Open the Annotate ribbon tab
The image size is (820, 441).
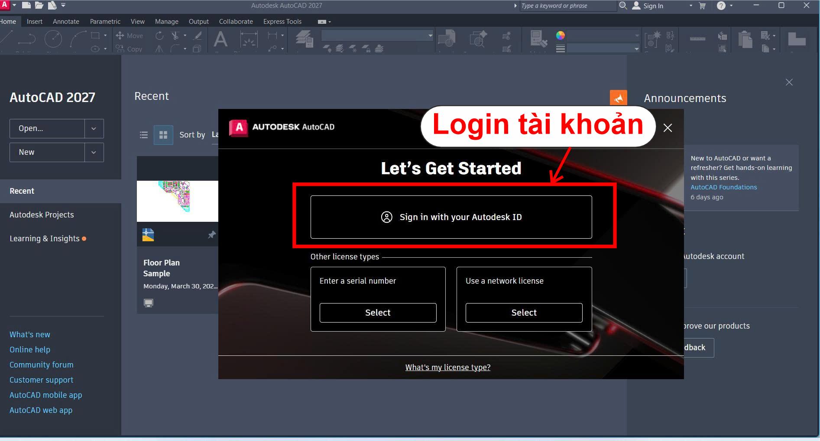click(66, 22)
